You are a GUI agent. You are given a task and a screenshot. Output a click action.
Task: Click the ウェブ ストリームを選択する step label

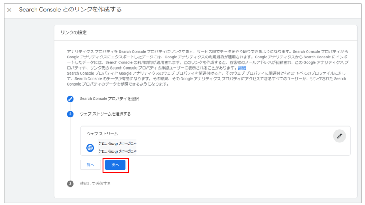point(105,114)
